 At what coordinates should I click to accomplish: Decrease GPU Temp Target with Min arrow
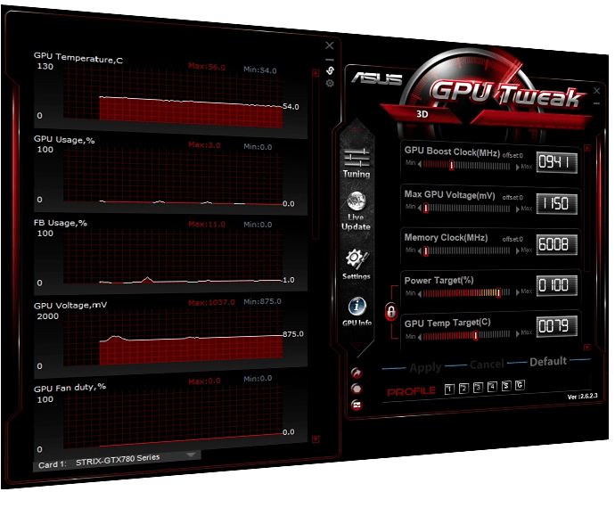click(420, 337)
